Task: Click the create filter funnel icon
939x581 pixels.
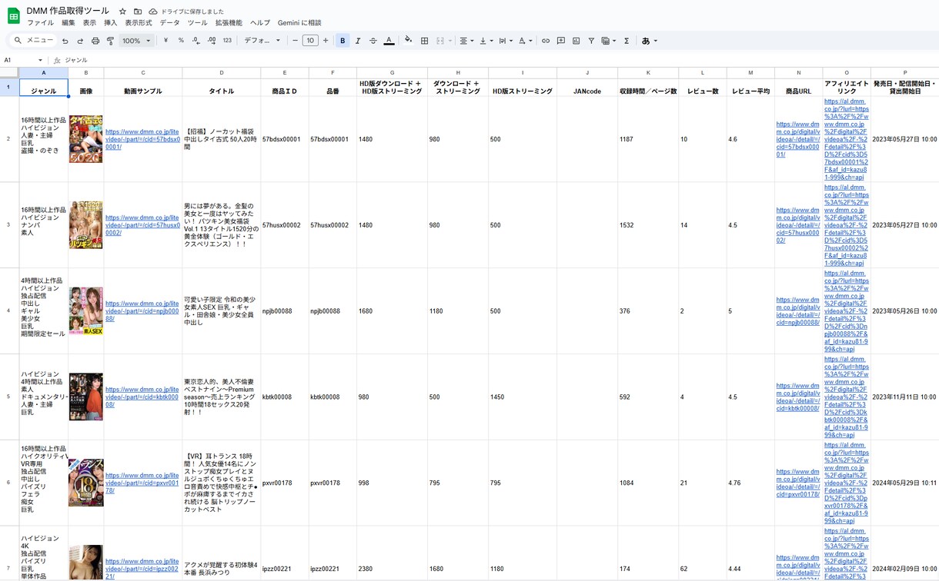Action: point(591,41)
